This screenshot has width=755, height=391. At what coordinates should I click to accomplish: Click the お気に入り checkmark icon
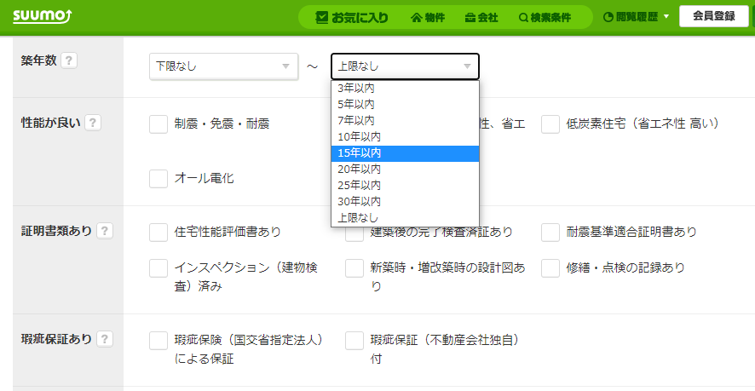tap(321, 18)
